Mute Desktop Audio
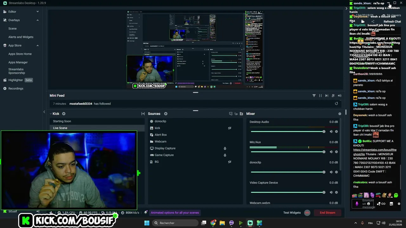The height and width of the screenshot is (228, 406). point(331,131)
